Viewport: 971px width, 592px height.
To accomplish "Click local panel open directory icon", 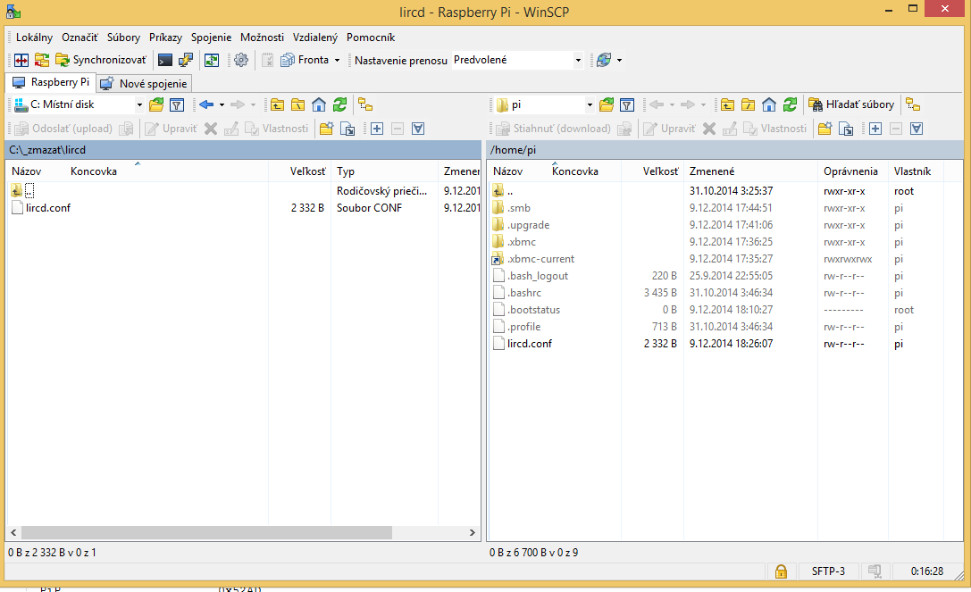I will pos(156,104).
